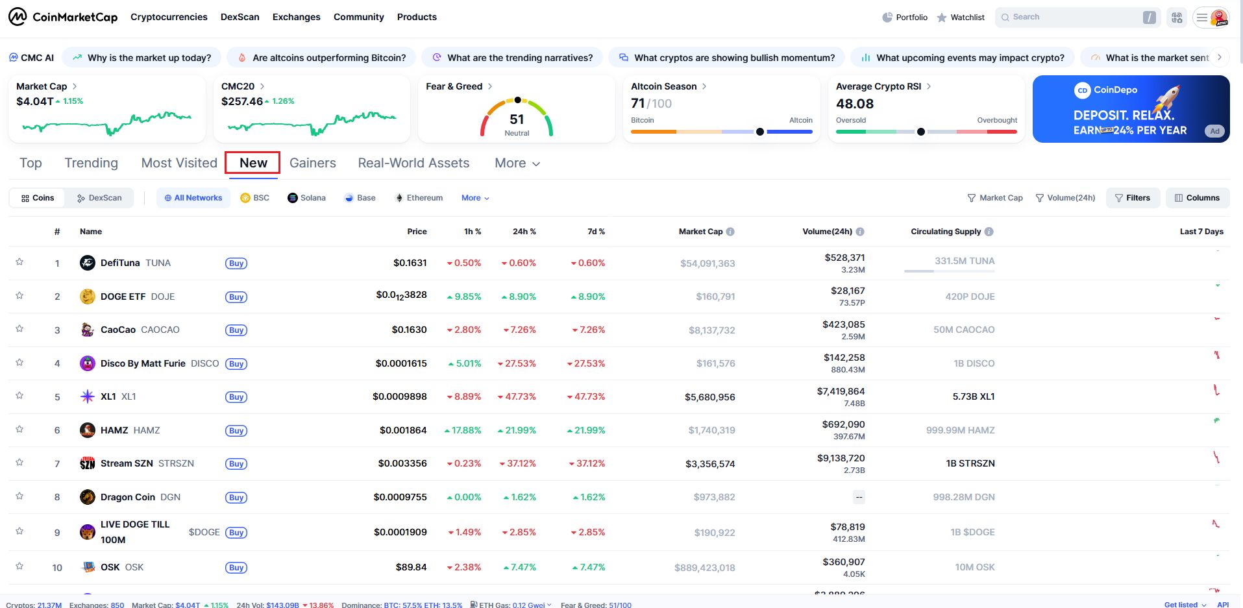
Task: Add CaoCao to watchlist star
Action: [19, 329]
